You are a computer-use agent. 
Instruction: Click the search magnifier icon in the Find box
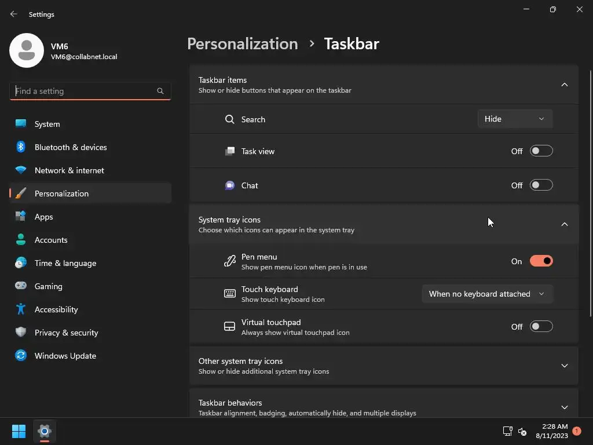tap(160, 91)
